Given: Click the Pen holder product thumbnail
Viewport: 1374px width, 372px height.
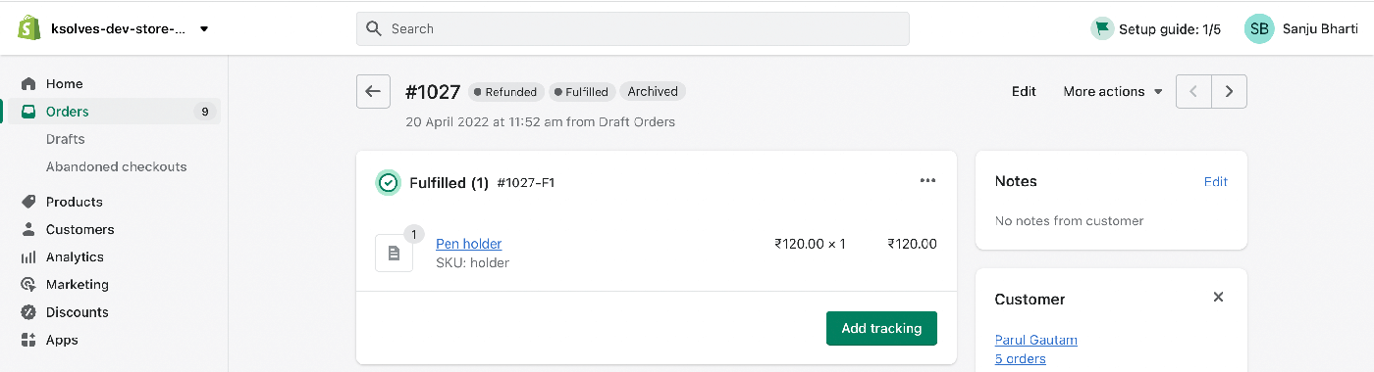Looking at the screenshot, I should [x=394, y=252].
